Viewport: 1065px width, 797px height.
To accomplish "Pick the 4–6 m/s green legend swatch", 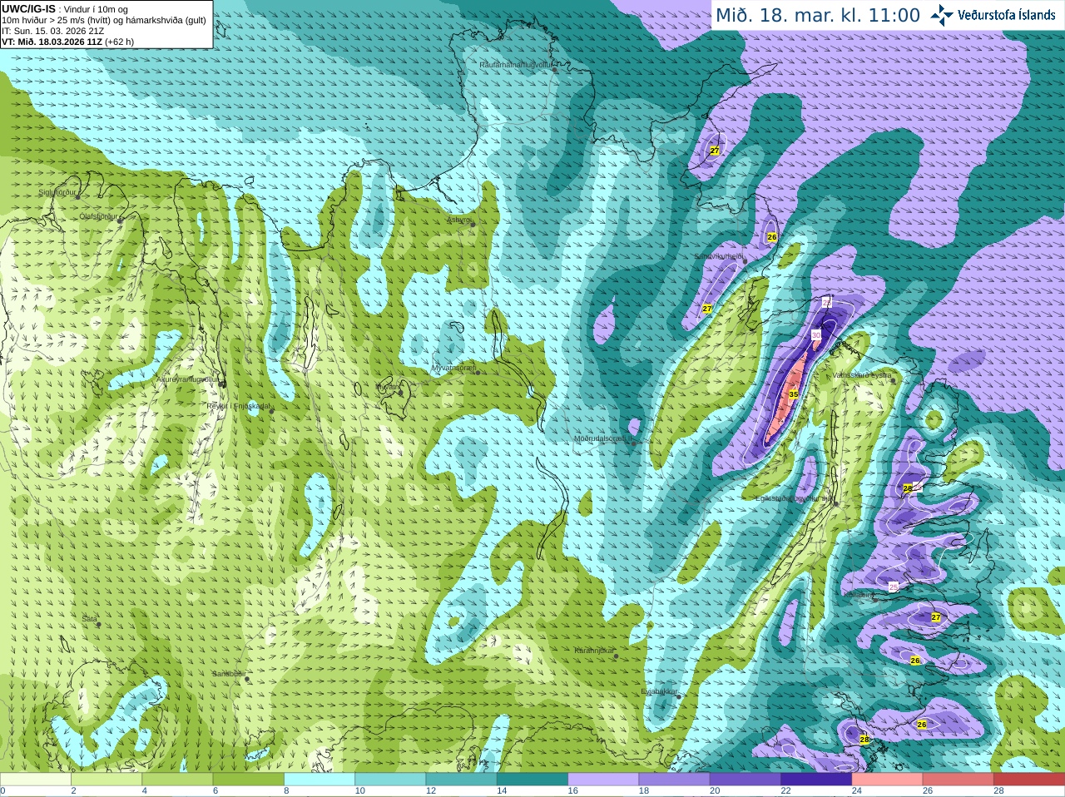I will (178, 780).
